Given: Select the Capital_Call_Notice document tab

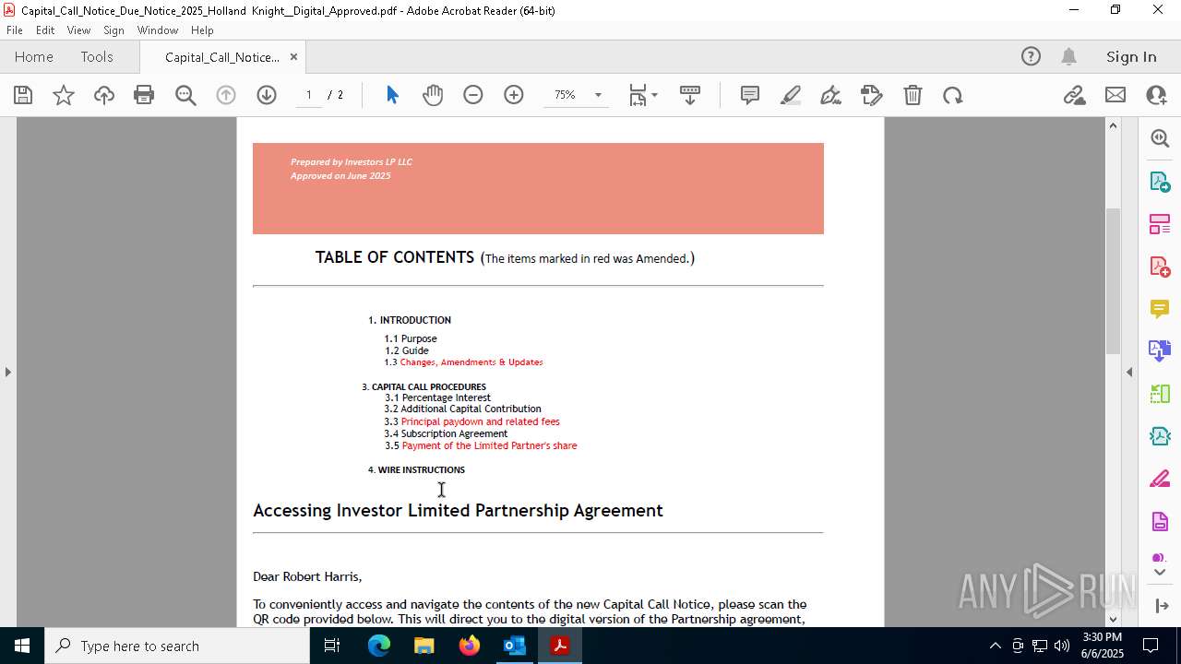Looking at the screenshot, I should pyautogui.click(x=221, y=57).
